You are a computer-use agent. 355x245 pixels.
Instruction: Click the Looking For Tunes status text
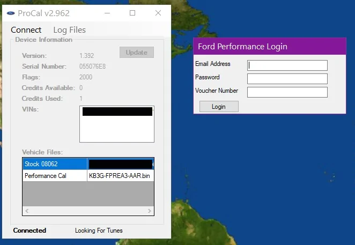[99, 231]
